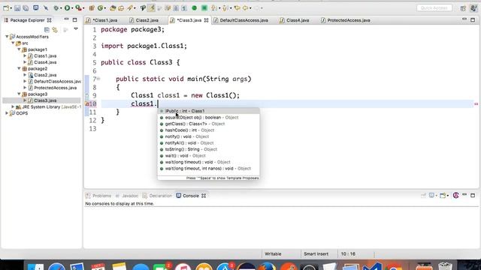
Task: Collapse the src folder node
Action: [14, 43]
